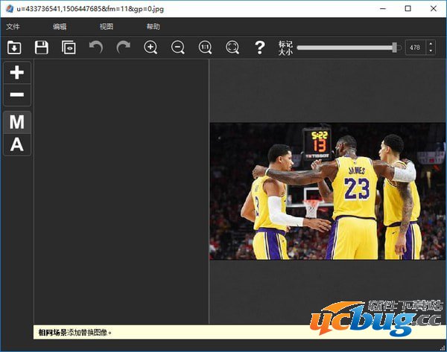Image resolution: width=447 pixels, height=352 pixels.
Task: Click inside the marker size value field 478
Action: (x=415, y=48)
